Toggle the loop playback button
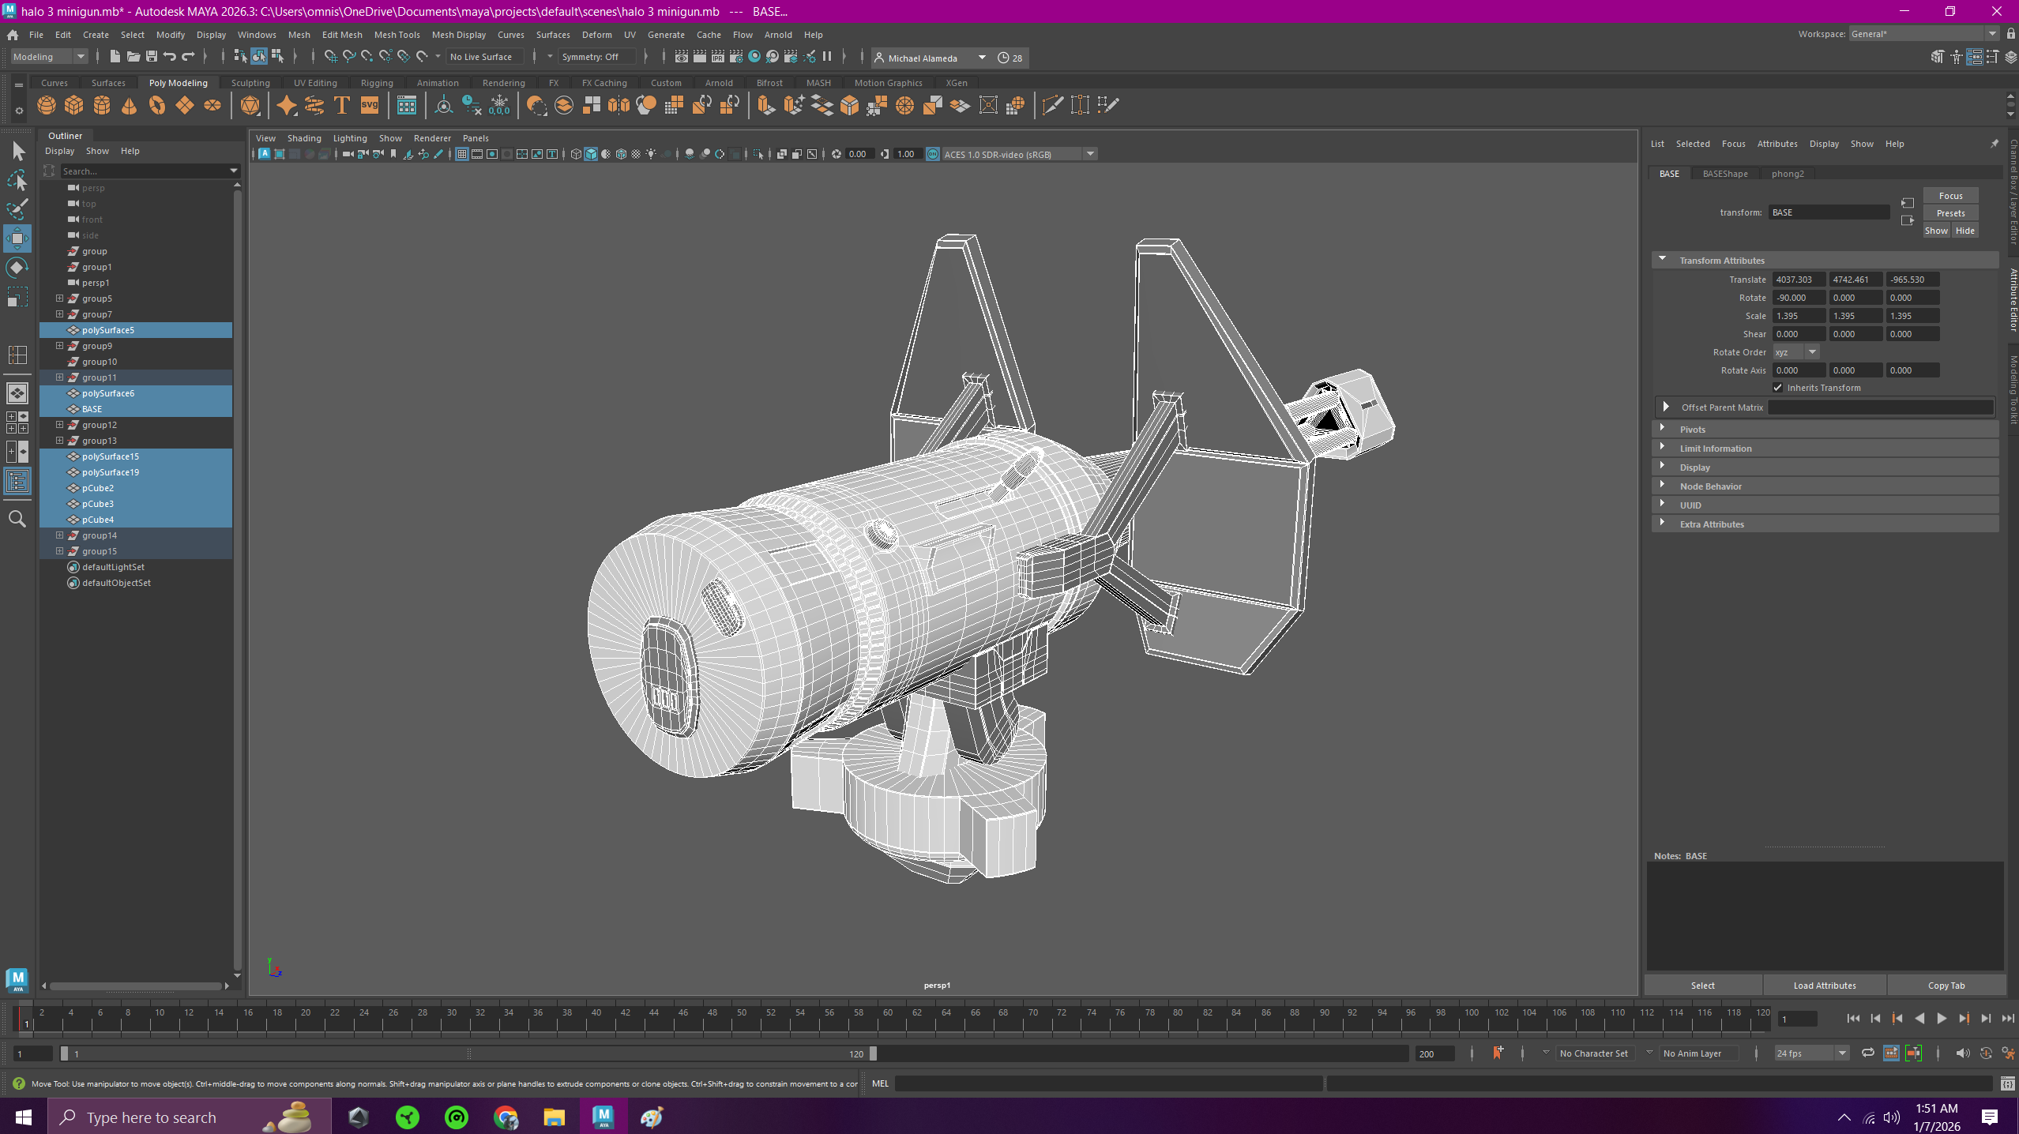Screen dimensions: 2019x1134 click(1868, 1053)
